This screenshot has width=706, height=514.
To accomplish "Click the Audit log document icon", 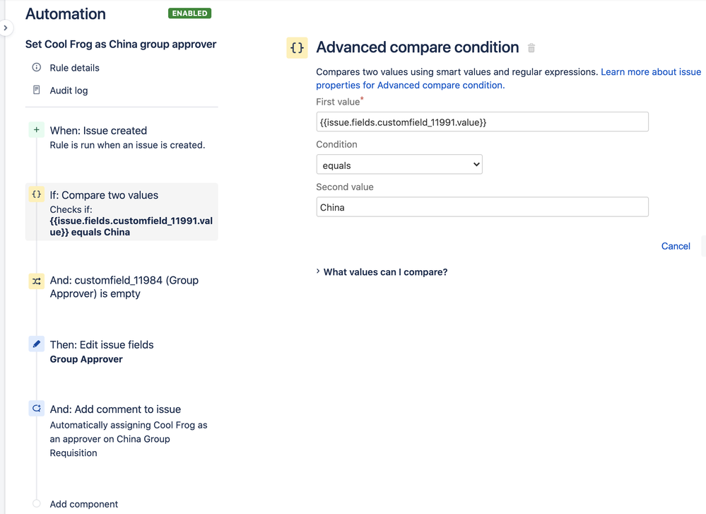I will pos(37,90).
